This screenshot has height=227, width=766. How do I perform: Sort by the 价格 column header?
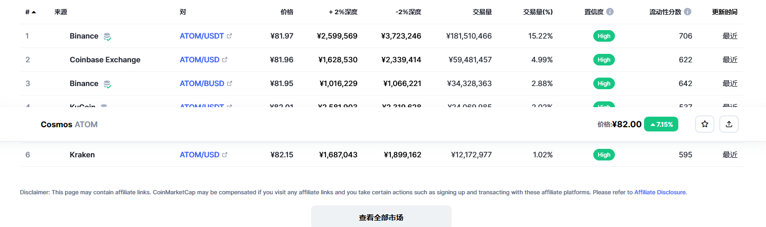pyautogui.click(x=287, y=12)
